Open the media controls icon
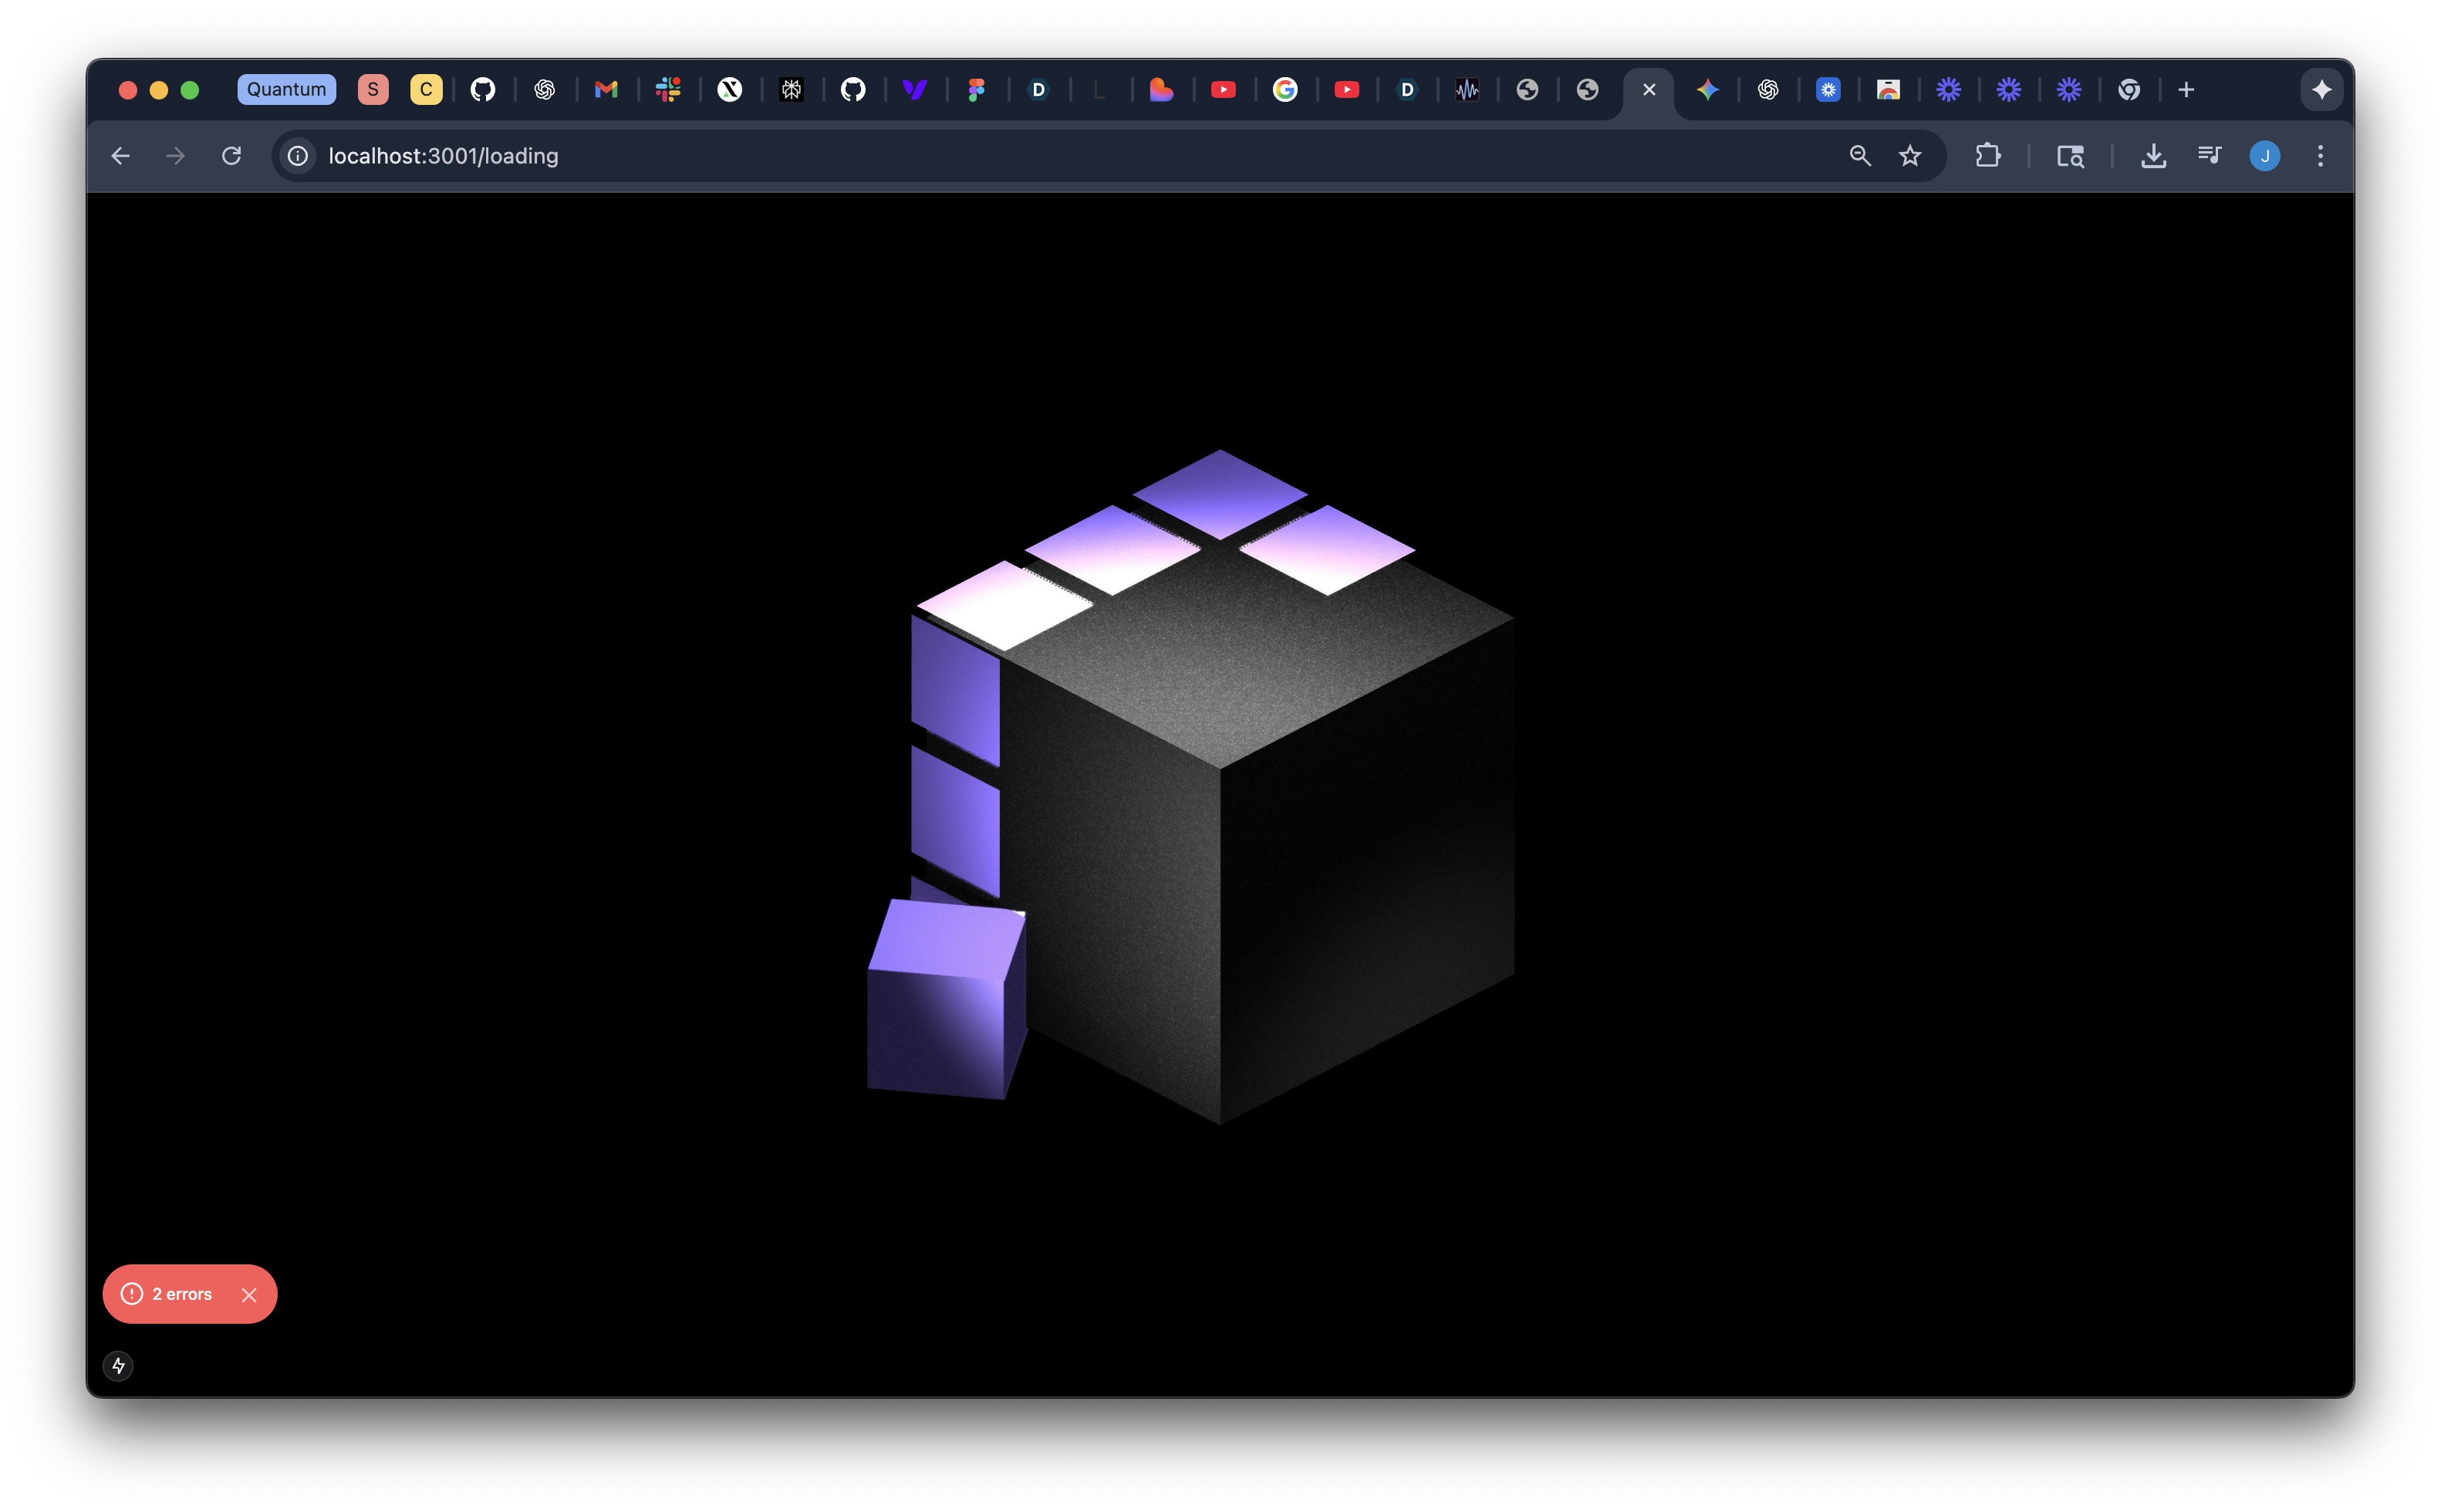This screenshot has width=2441, height=1512. click(x=2209, y=156)
